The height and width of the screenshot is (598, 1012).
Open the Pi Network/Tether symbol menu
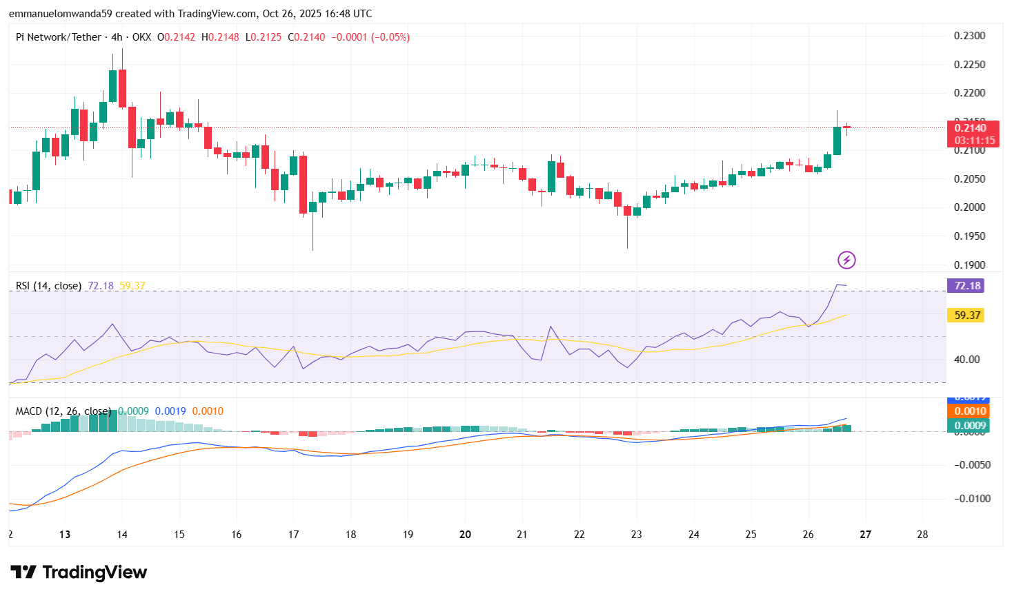pyautogui.click(x=57, y=37)
